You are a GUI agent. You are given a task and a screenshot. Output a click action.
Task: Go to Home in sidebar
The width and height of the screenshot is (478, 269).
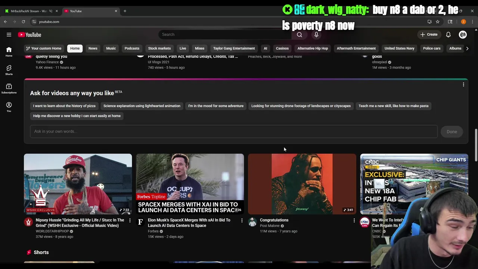pos(9,52)
